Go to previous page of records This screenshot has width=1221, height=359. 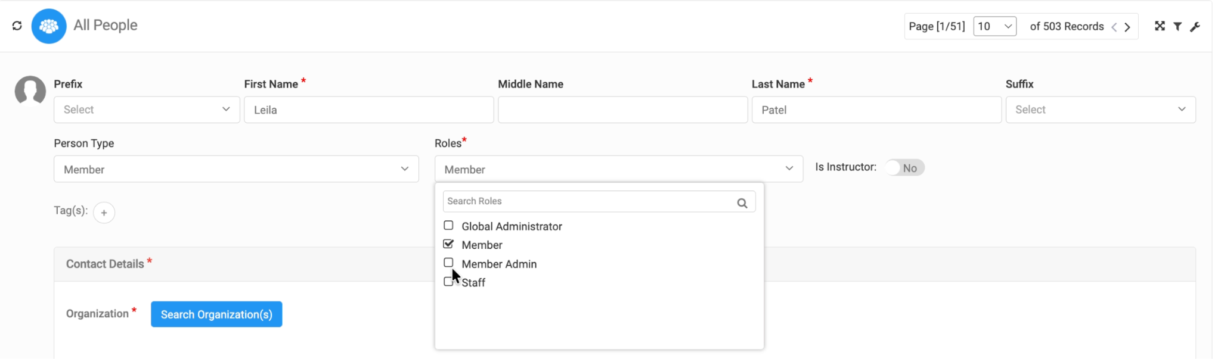(x=1114, y=27)
